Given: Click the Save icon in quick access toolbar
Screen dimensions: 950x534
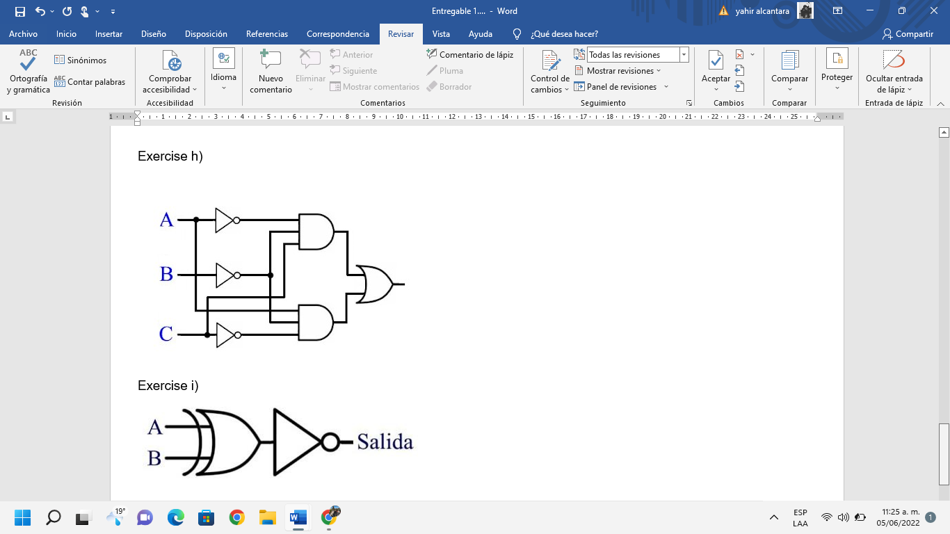Looking at the screenshot, I should coord(20,11).
